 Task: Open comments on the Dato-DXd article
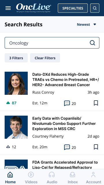[67, 103]
